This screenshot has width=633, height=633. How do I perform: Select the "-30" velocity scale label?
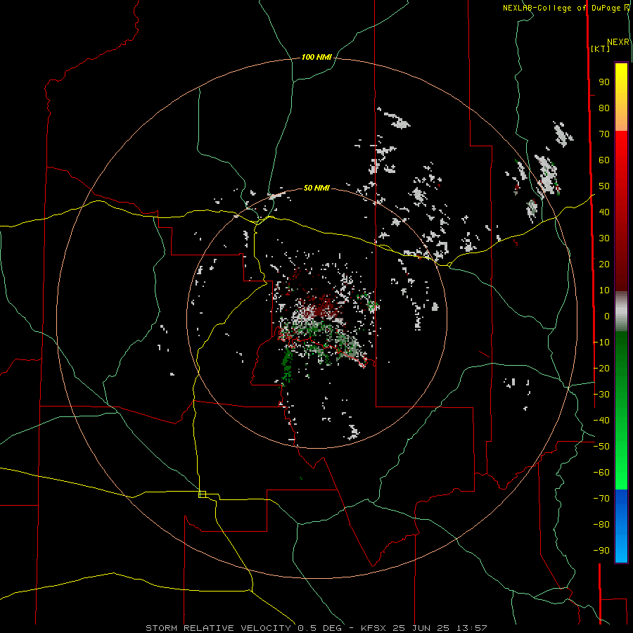(601, 395)
